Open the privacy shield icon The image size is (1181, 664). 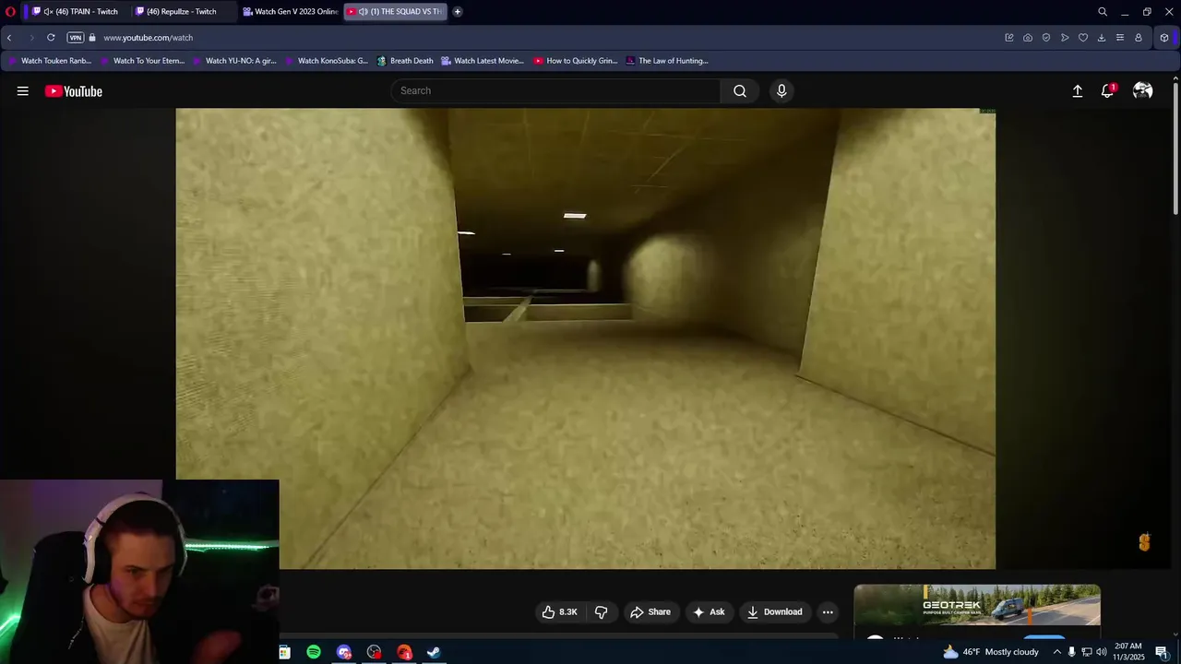tap(1046, 38)
